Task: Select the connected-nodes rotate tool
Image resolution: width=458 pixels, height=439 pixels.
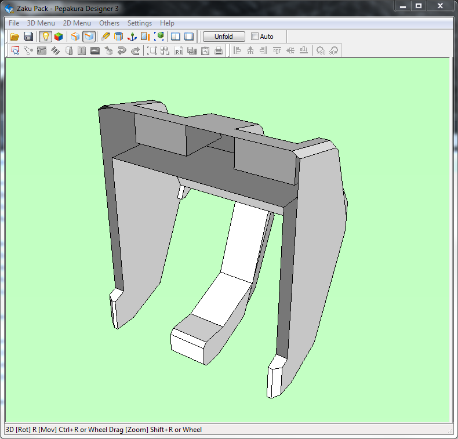Action: pyautogui.click(x=28, y=50)
